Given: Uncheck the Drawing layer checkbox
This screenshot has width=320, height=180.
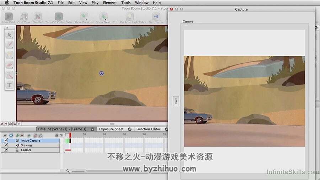Looking at the screenshot, I should click(x=6, y=145).
